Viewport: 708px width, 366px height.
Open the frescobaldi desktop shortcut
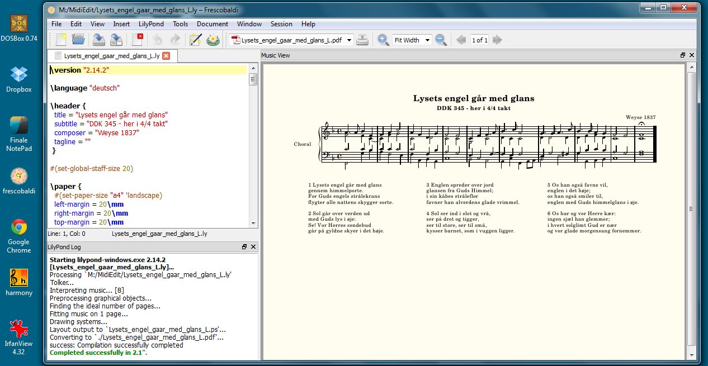coord(19,180)
